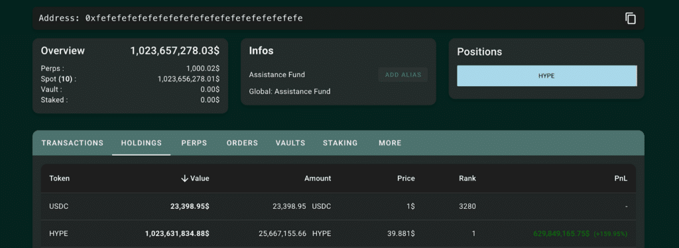
Task: Click the HYPE PnL percentage +159.95%
Action: point(610,233)
